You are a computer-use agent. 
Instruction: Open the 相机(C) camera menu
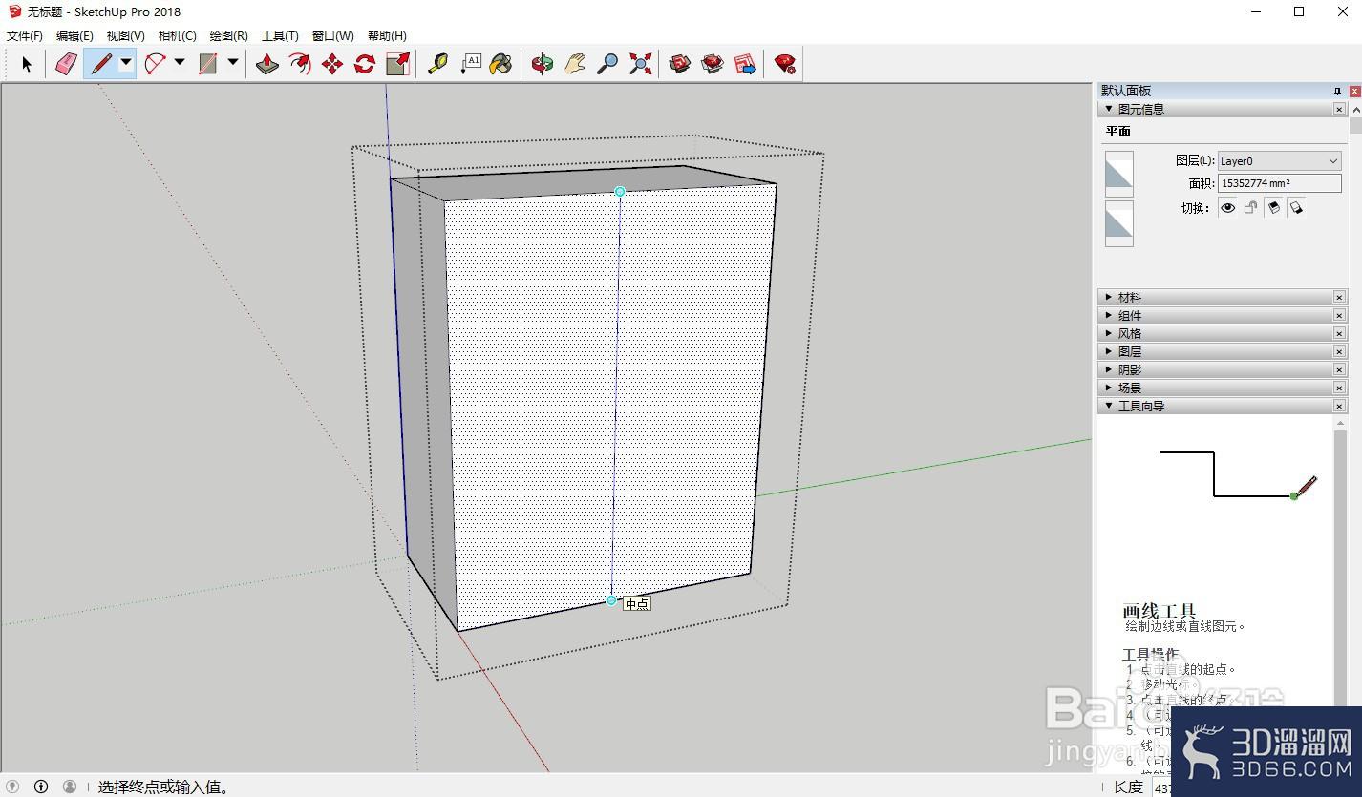[177, 36]
